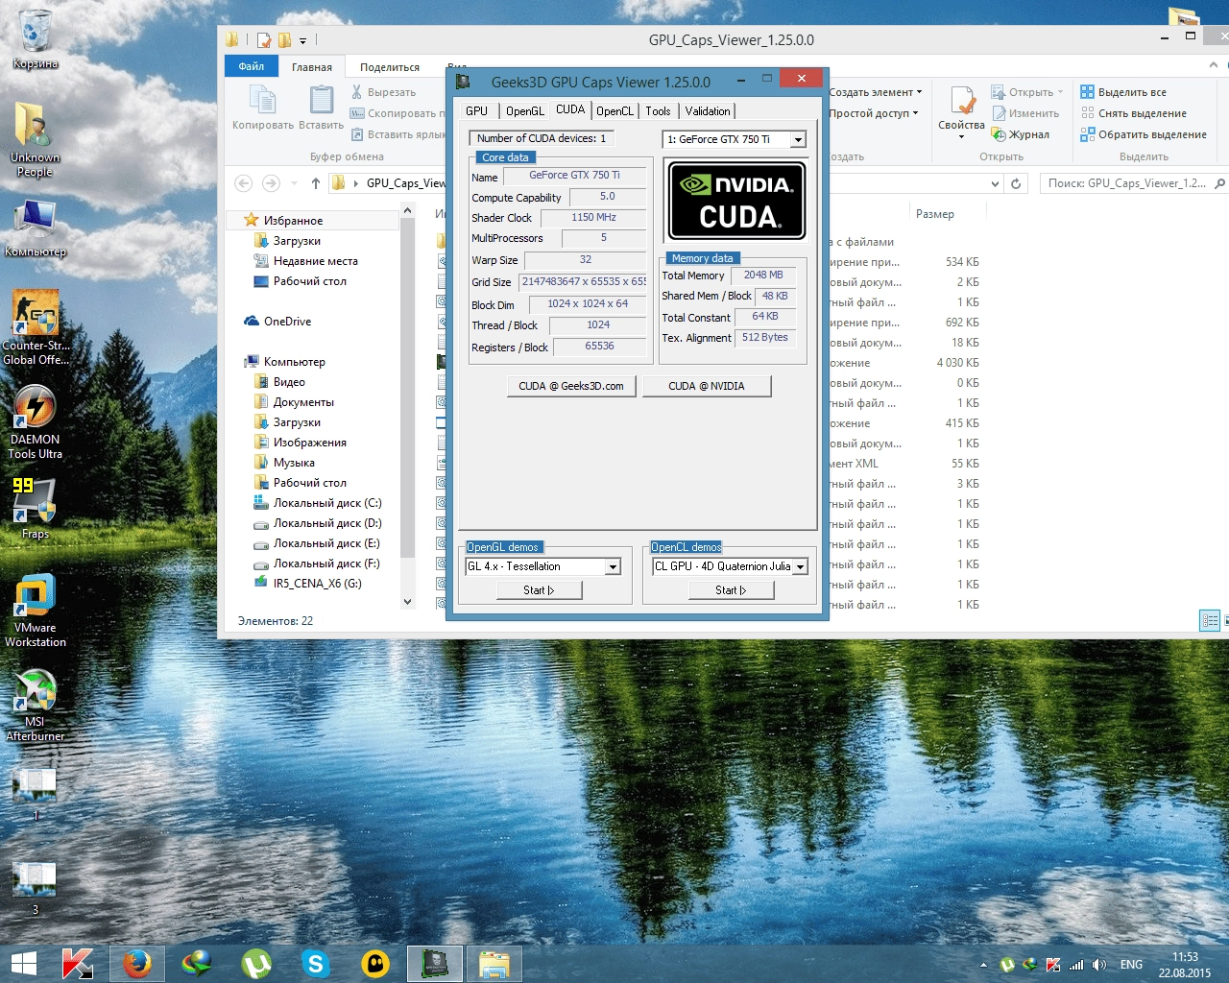Click Выделить все in Explorer ribbon
This screenshot has height=983, width=1229.
1123,92
